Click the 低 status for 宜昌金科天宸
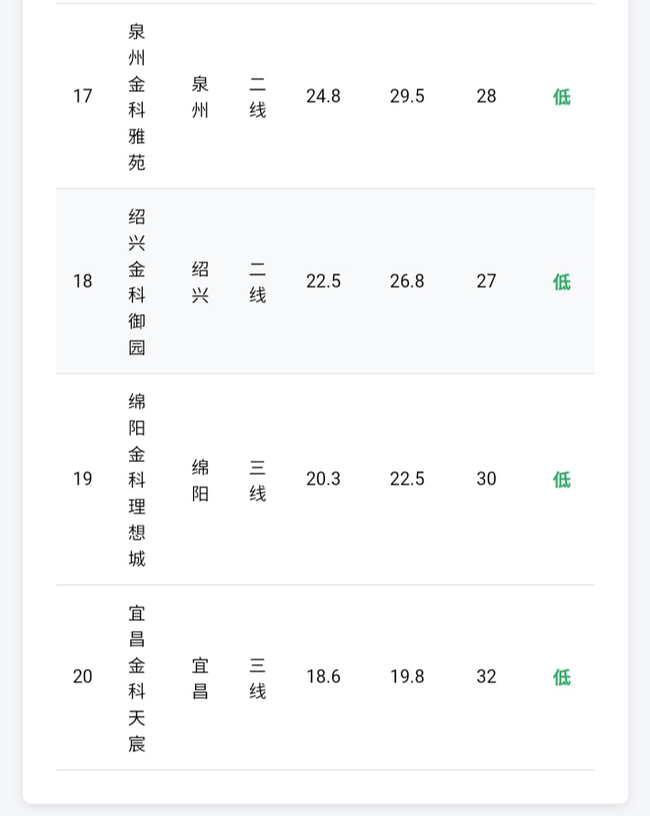Image resolution: width=650 pixels, height=816 pixels. (562, 677)
